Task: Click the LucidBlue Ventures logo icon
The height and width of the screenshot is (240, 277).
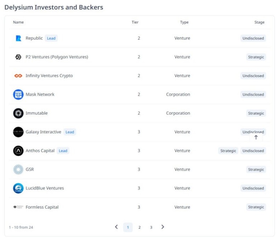Action: tap(18, 188)
